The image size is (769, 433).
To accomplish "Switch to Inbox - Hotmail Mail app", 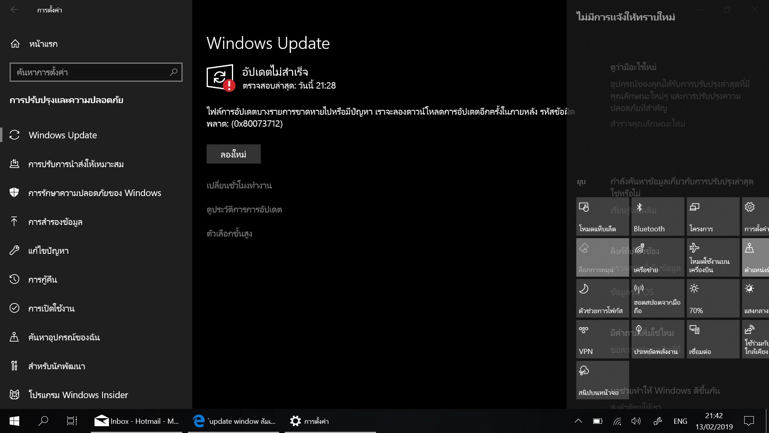I will pos(137,421).
